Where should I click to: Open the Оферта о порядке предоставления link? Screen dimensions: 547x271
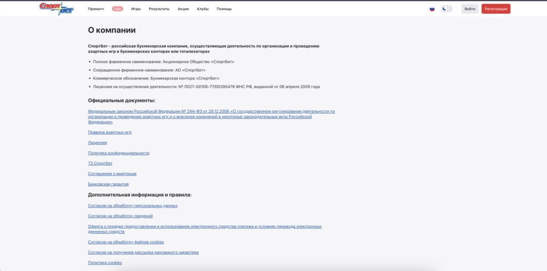click(205, 229)
